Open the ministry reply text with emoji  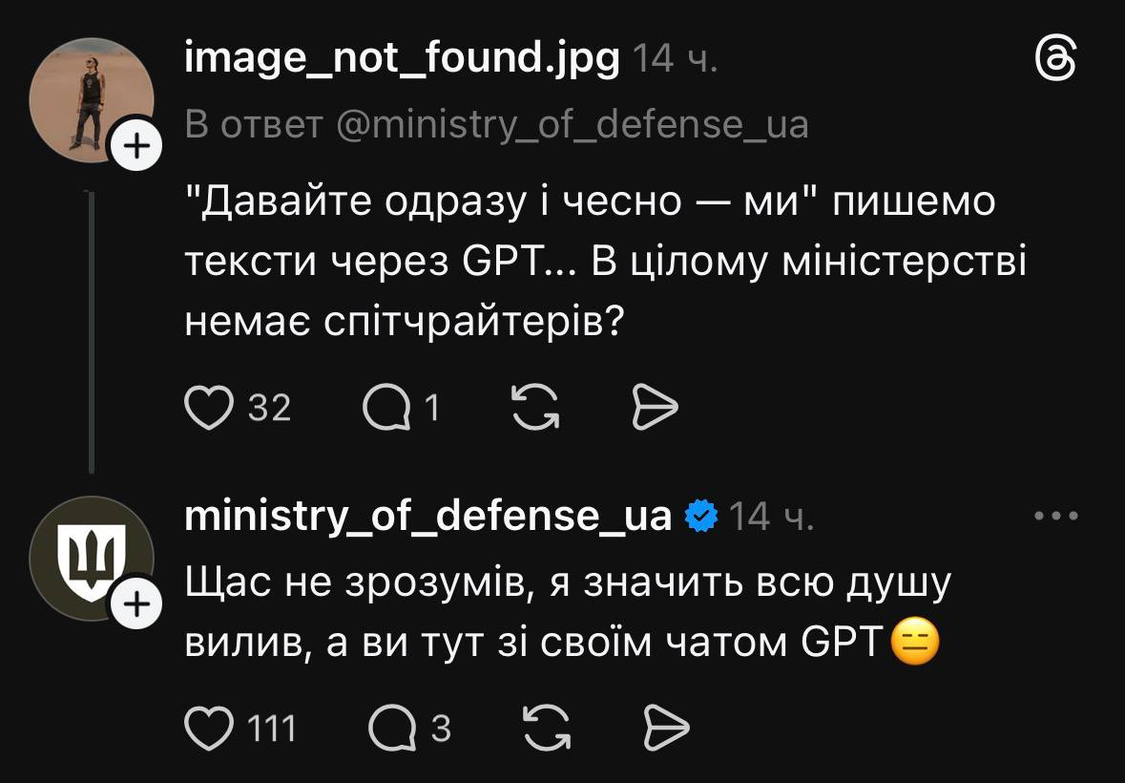tap(563, 613)
